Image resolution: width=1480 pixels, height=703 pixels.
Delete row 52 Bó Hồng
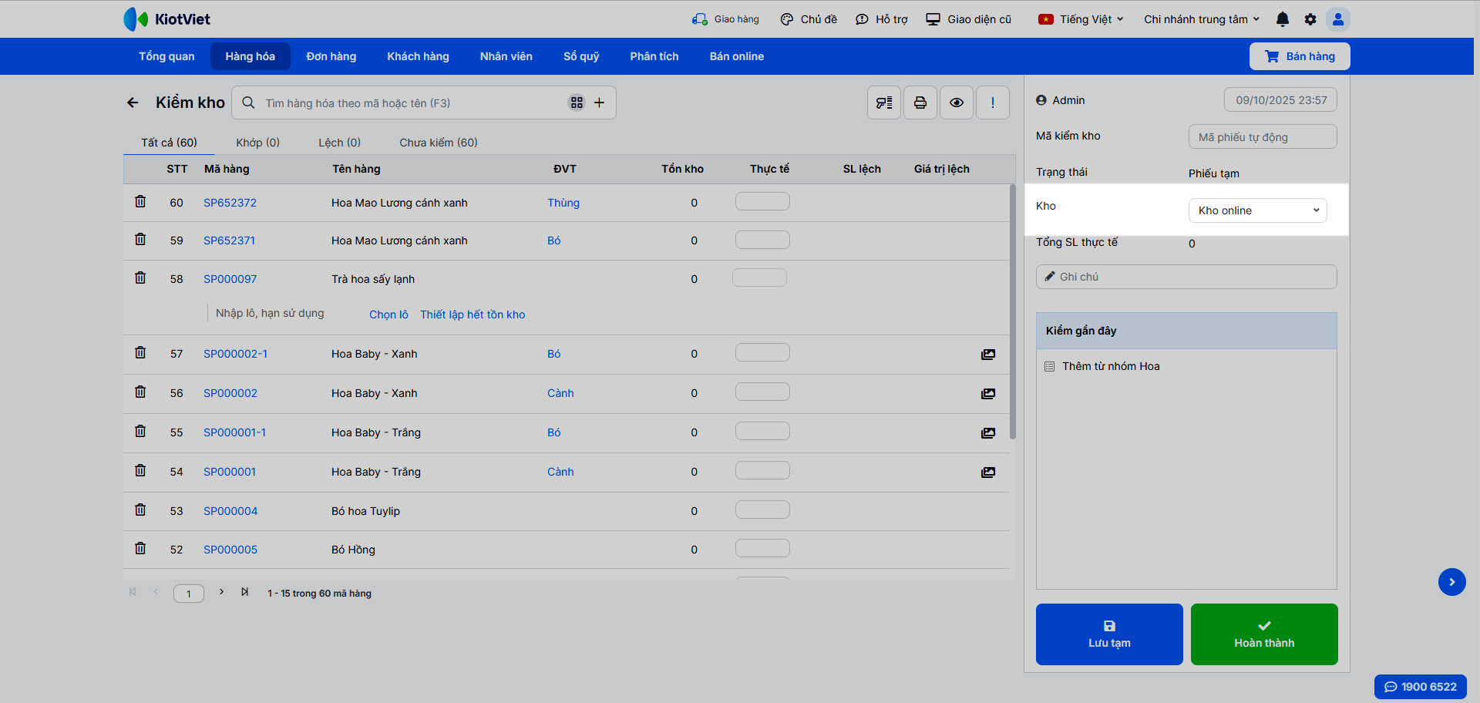point(140,548)
